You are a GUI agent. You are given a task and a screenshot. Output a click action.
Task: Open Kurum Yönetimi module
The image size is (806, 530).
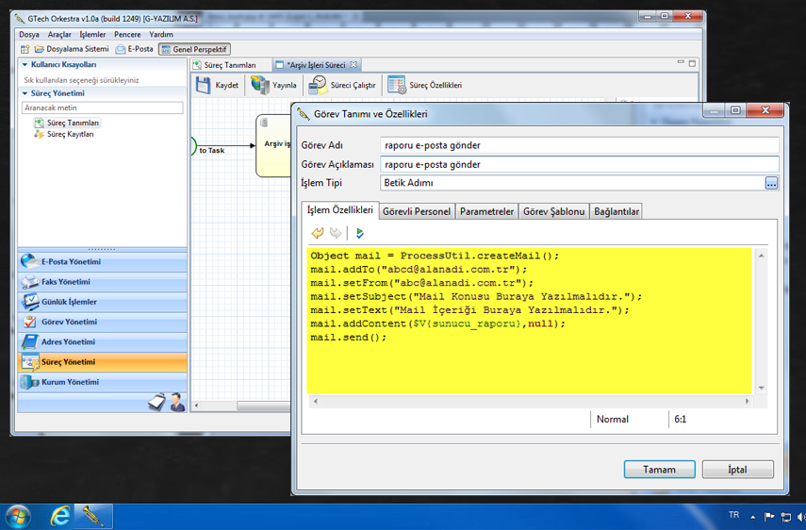pyautogui.click(x=103, y=382)
